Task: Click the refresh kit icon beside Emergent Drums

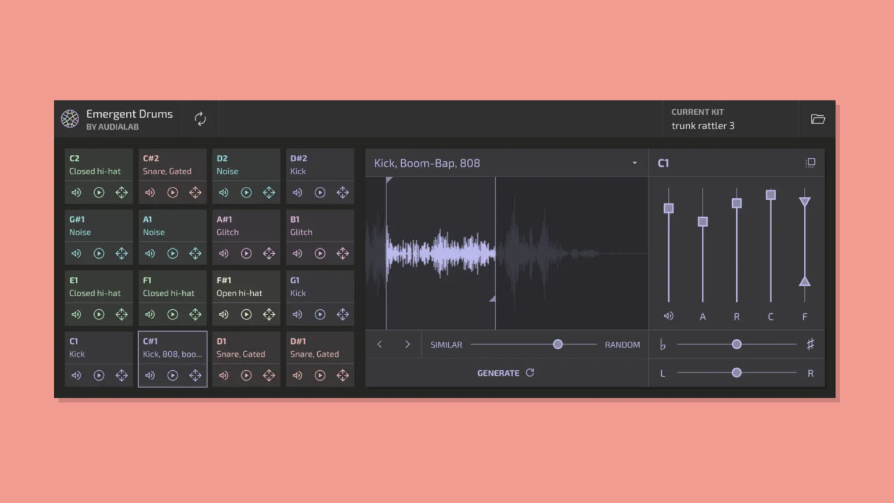Action: point(200,119)
